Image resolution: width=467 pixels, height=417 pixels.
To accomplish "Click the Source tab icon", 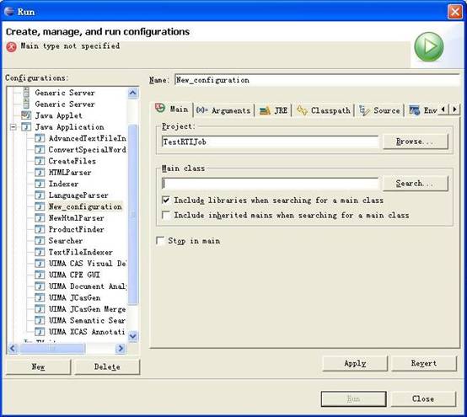I will click(364, 110).
